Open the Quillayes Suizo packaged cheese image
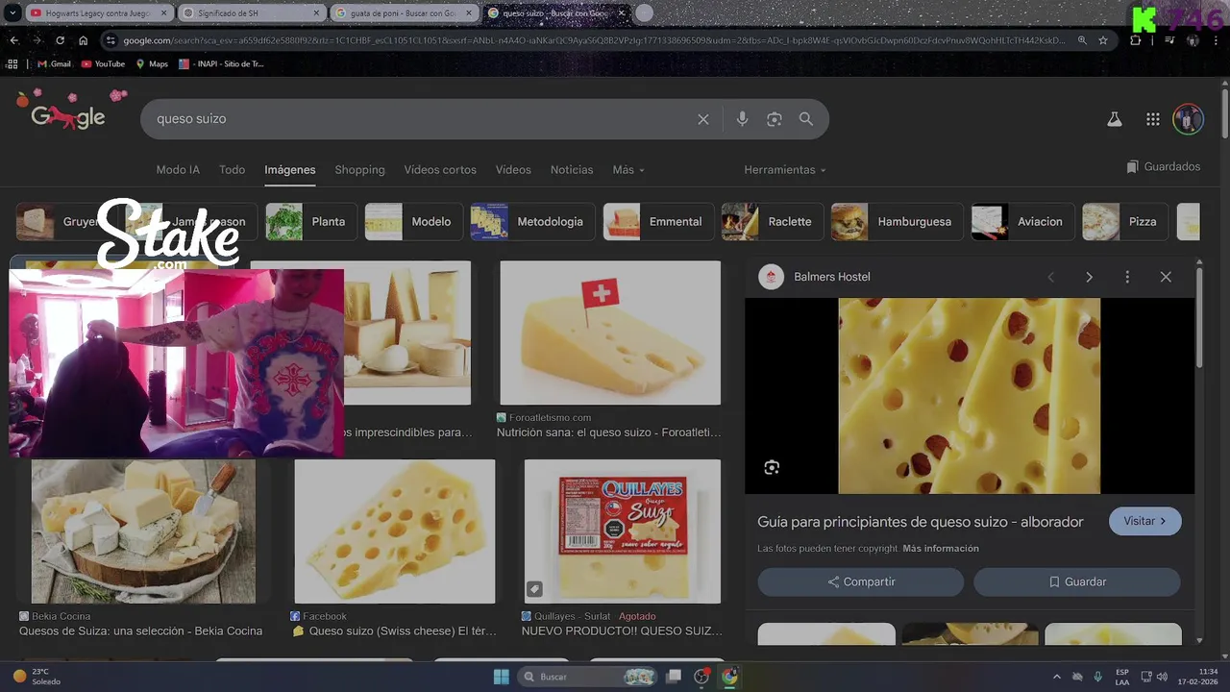The height and width of the screenshot is (692, 1230). 622,531
